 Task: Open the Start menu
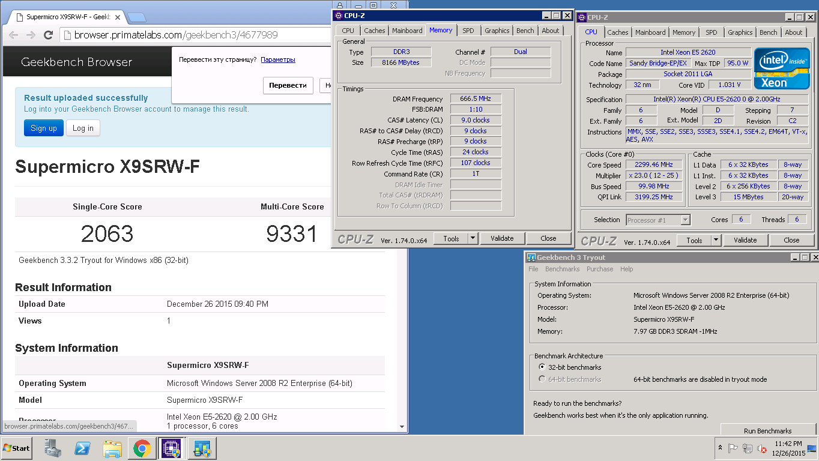[16, 448]
